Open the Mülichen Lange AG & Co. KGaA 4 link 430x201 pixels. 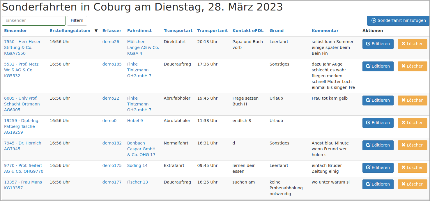coord(142,47)
